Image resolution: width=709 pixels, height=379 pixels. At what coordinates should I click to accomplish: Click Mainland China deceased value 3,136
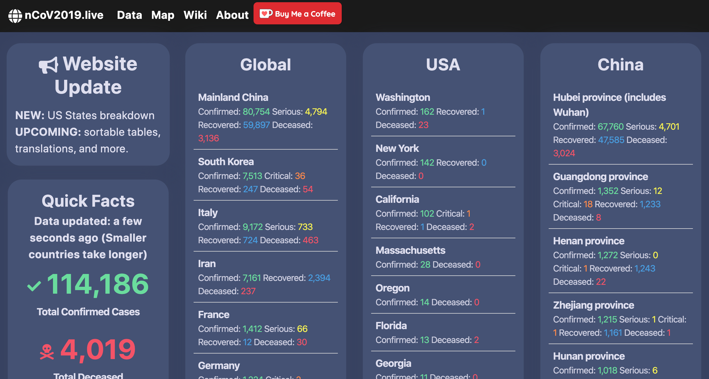(209, 138)
